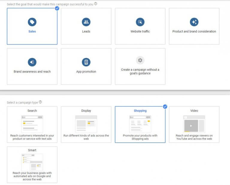
Task: Uncheck the blue checkmark on Sales card
Action: tap(57, 8)
